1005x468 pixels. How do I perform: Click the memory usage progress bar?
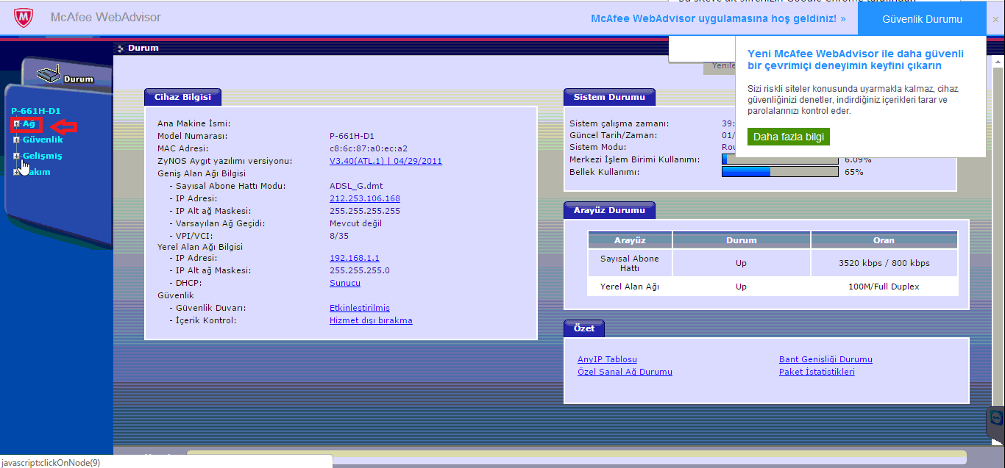(780, 172)
